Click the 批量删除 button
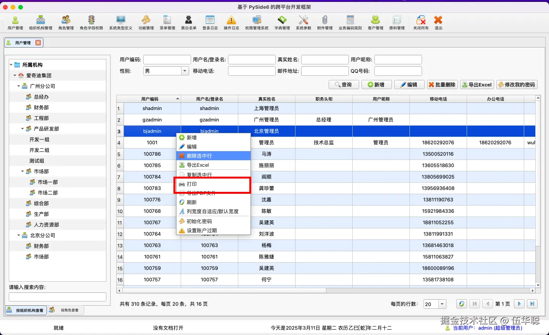Viewport: 549px width, 335px height. [442, 85]
